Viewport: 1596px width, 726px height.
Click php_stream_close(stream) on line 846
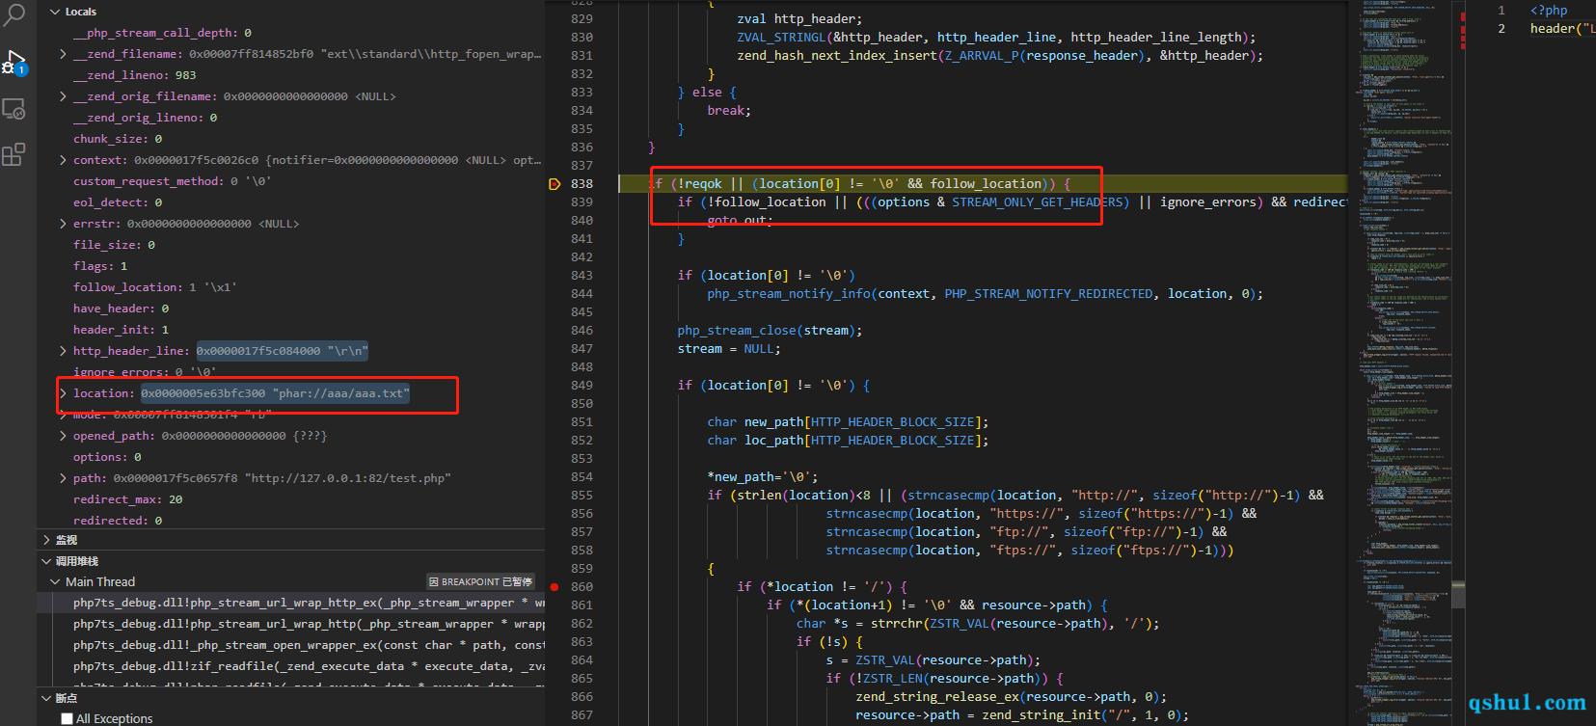click(770, 331)
